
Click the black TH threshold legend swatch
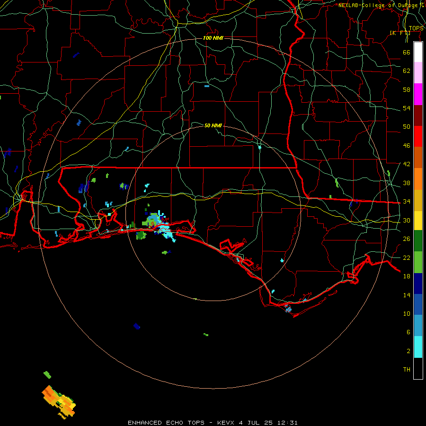pyautogui.click(x=418, y=368)
